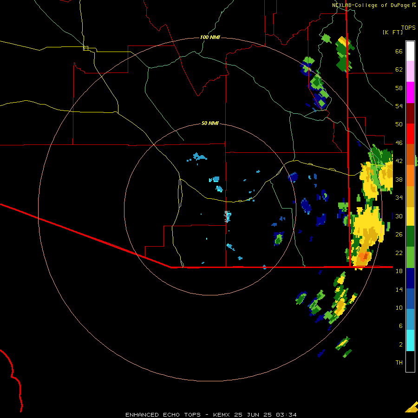Click the black TH legend swatch

[x=410, y=361]
